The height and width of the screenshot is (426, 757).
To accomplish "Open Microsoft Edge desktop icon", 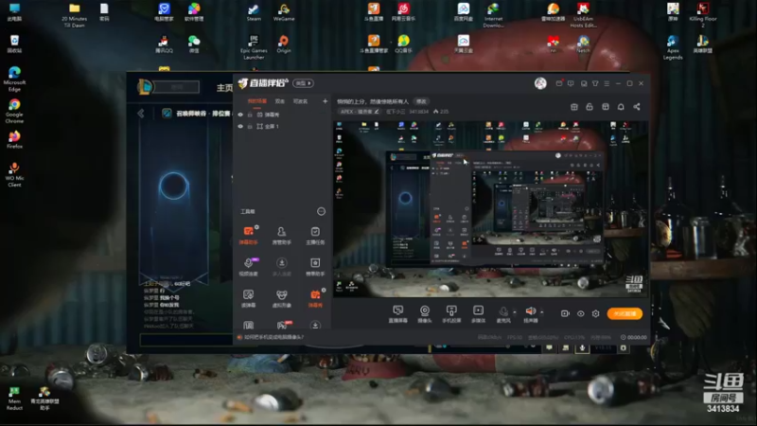I will point(14,80).
